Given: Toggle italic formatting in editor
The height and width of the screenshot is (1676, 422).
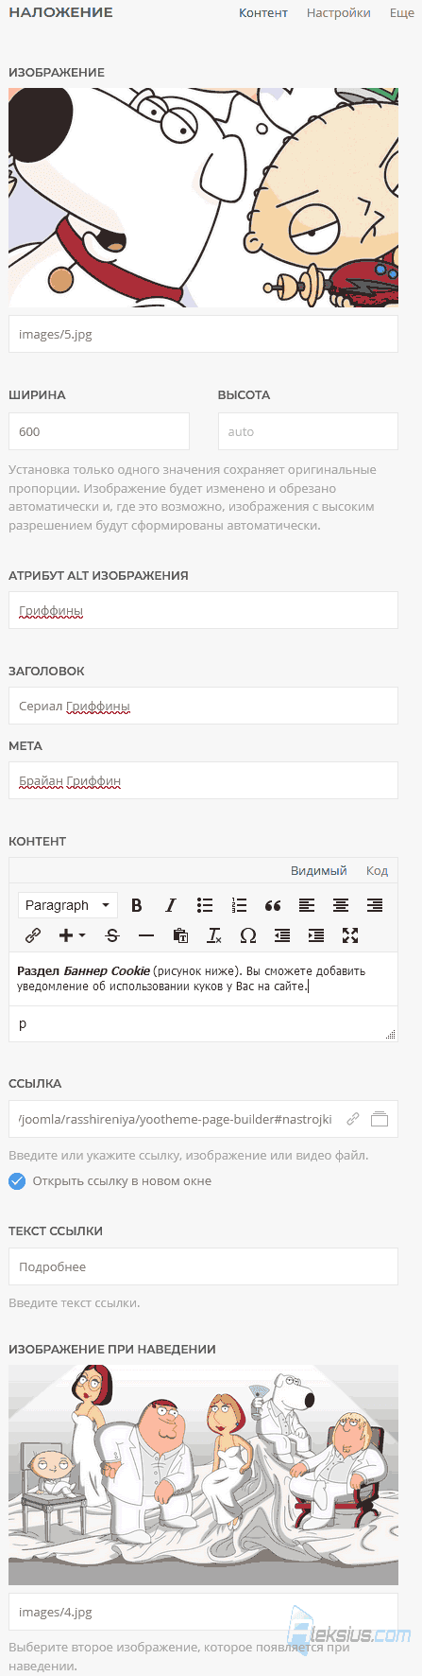Looking at the screenshot, I should tap(171, 905).
